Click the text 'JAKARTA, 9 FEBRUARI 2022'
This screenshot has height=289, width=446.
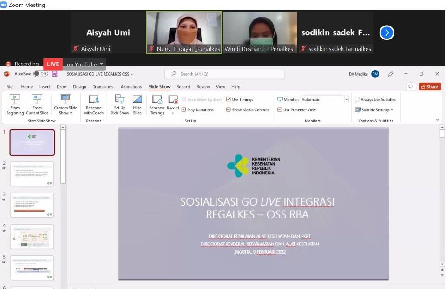(x=260, y=252)
